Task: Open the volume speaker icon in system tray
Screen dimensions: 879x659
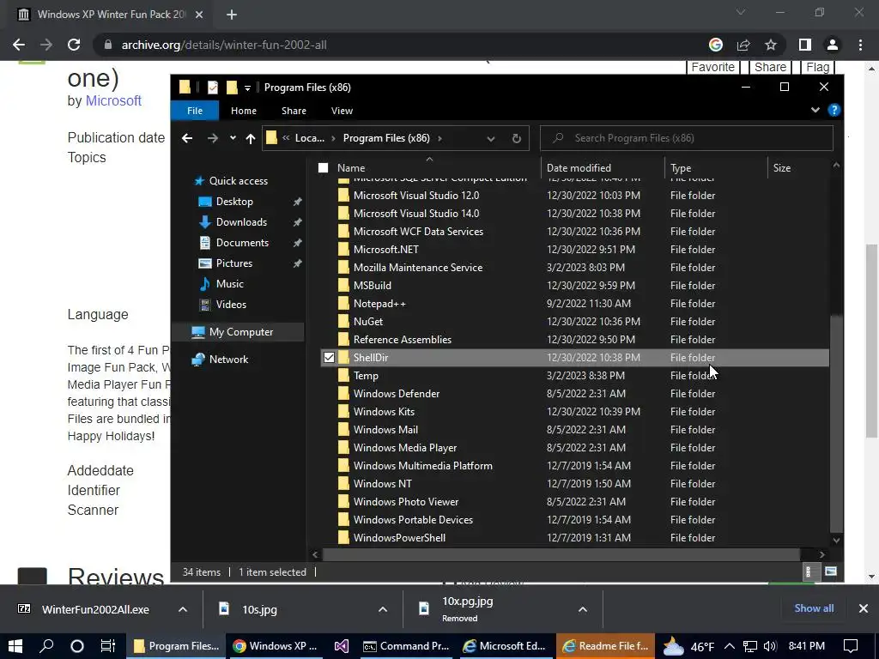Action: (770, 646)
